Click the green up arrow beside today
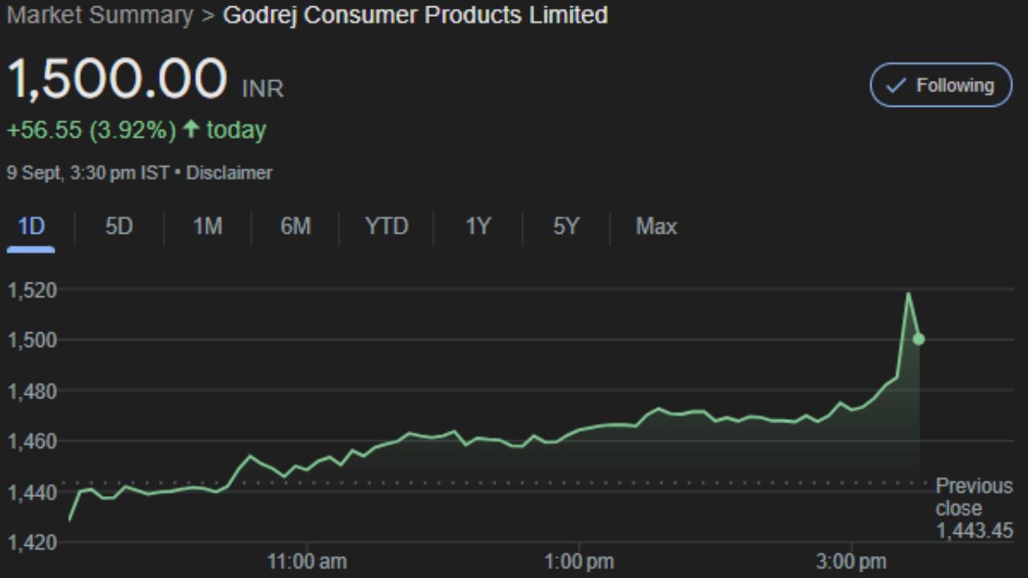Viewport: 1028px width, 578px height. tap(190, 129)
